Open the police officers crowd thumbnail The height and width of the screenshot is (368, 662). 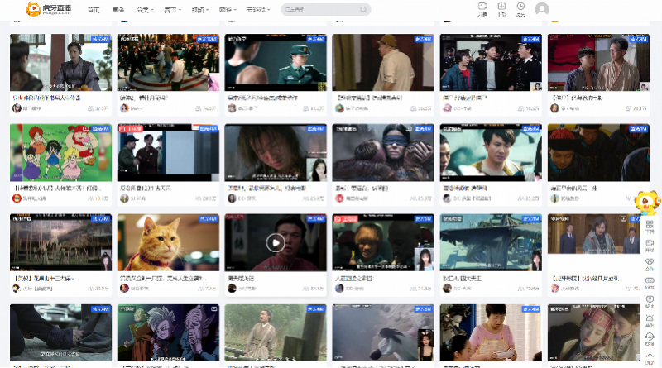point(491,63)
